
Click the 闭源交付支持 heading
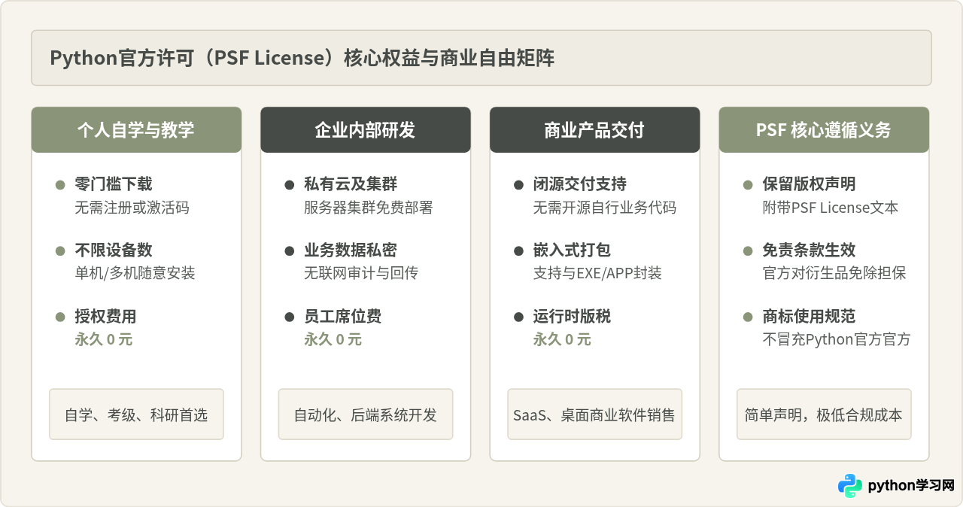point(580,184)
